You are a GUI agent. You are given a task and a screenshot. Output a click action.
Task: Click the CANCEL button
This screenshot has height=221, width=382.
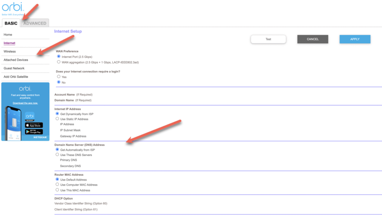[x=313, y=39]
